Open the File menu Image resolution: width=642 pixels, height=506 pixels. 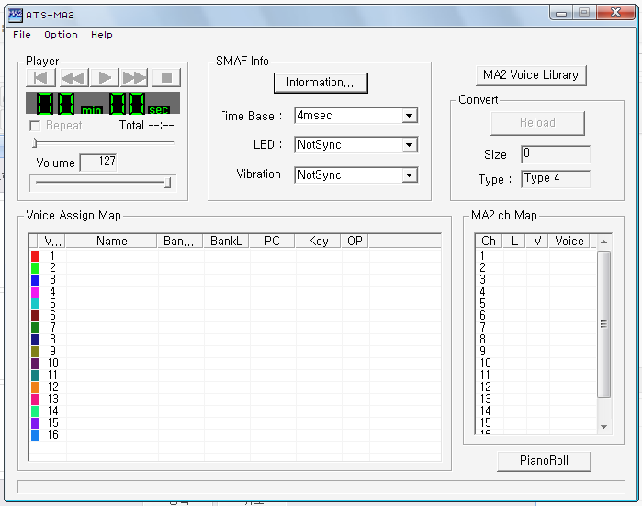(x=22, y=35)
